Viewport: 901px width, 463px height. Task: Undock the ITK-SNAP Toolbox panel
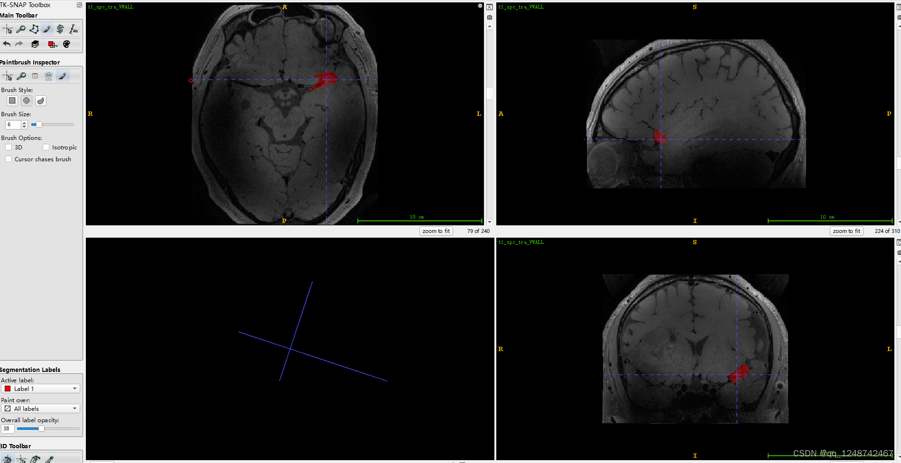[x=79, y=5]
